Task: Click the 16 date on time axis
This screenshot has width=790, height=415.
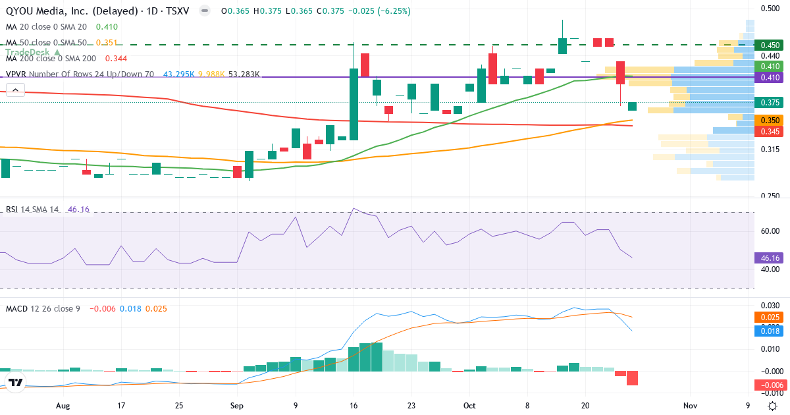Action: point(354,406)
